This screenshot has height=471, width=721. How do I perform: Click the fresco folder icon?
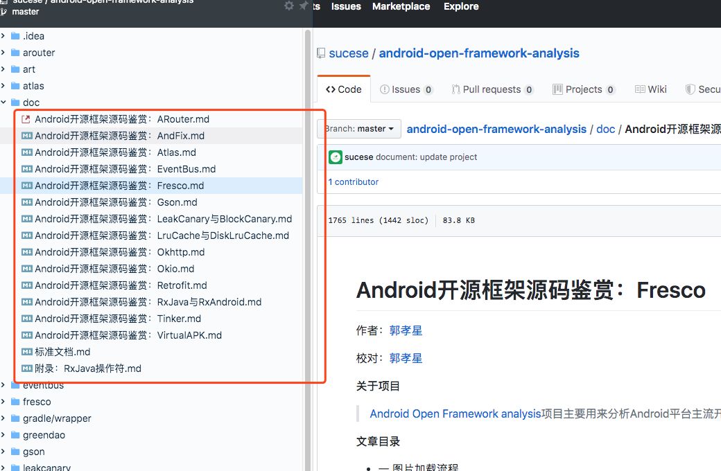[15, 402]
